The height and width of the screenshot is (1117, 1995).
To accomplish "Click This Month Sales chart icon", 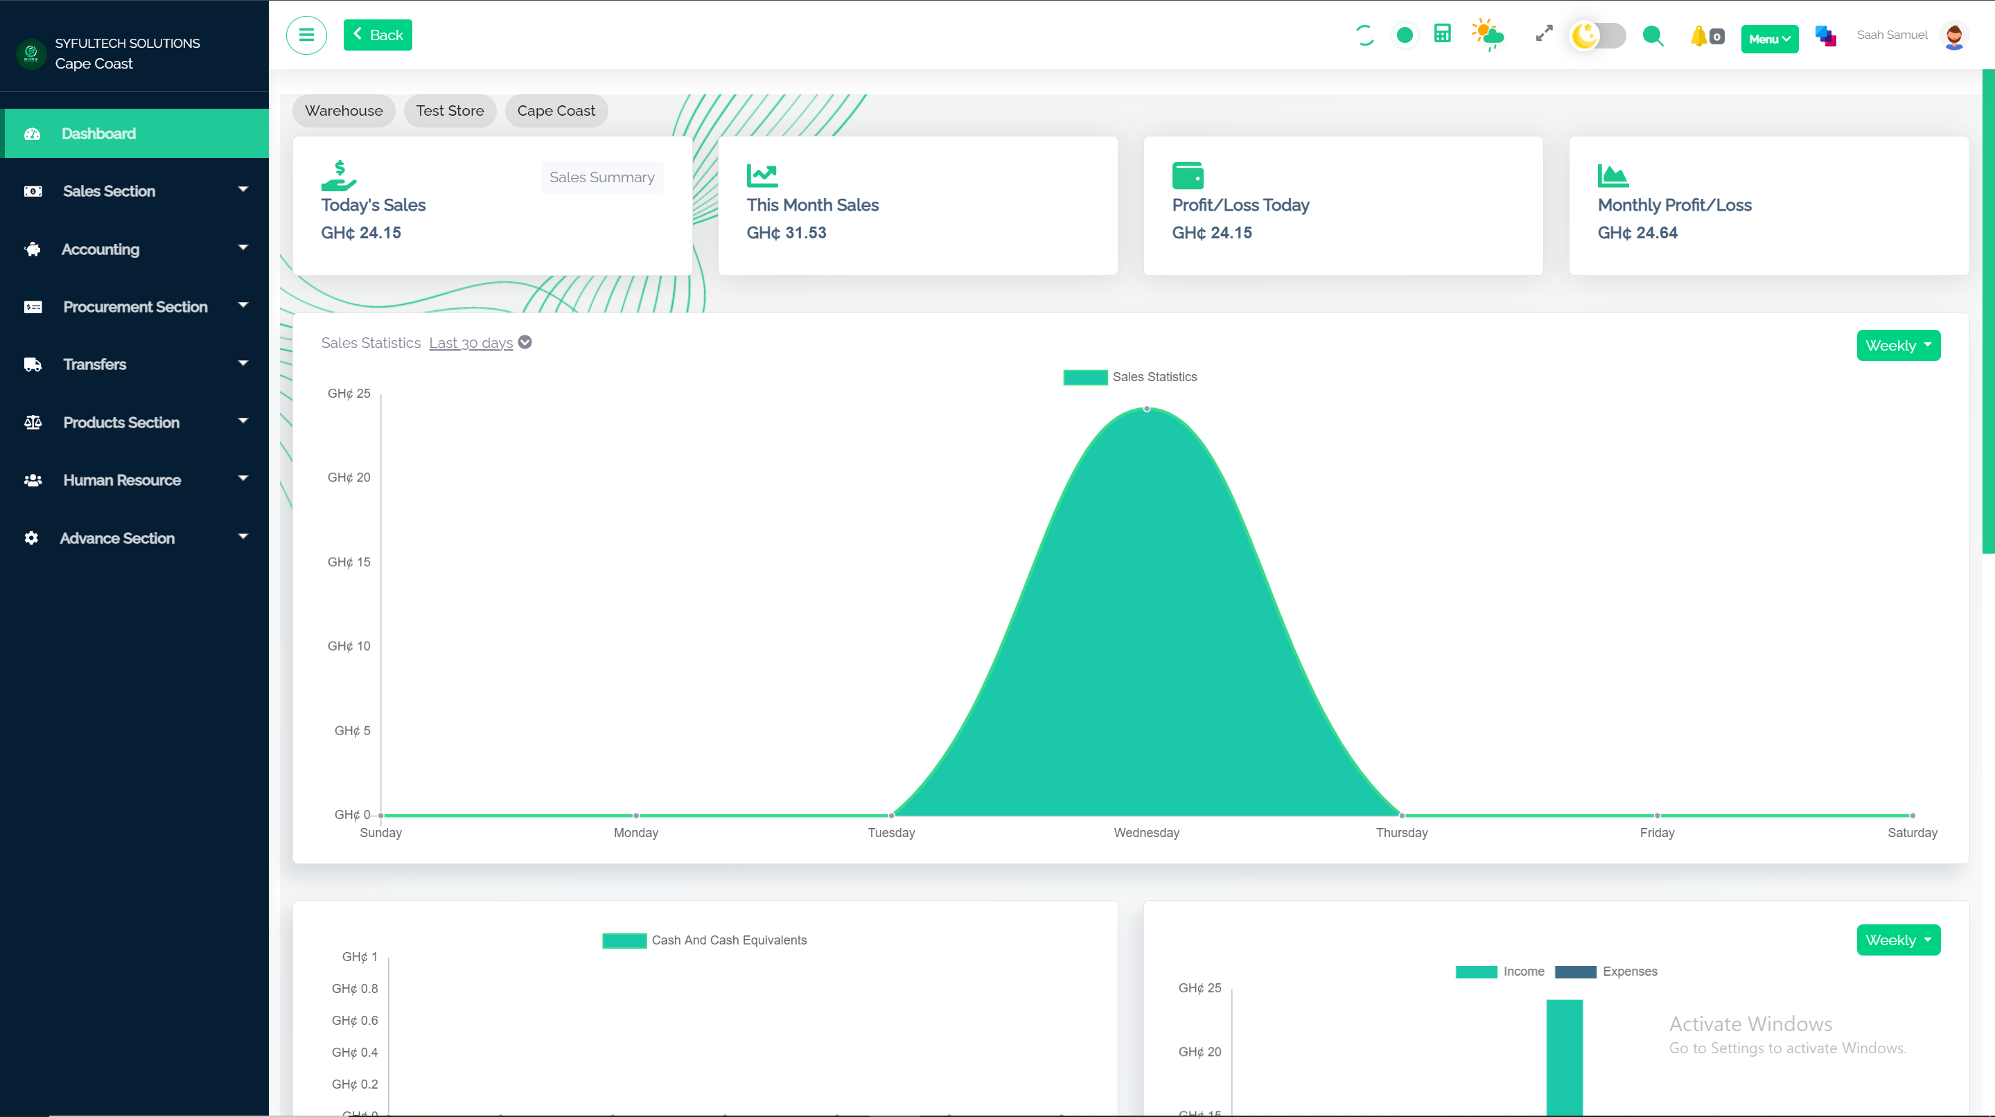I will point(762,176).
